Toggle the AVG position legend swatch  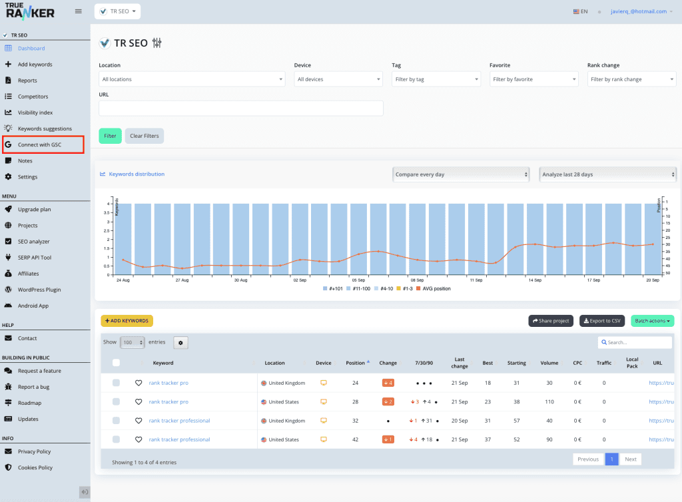(418, 288)
